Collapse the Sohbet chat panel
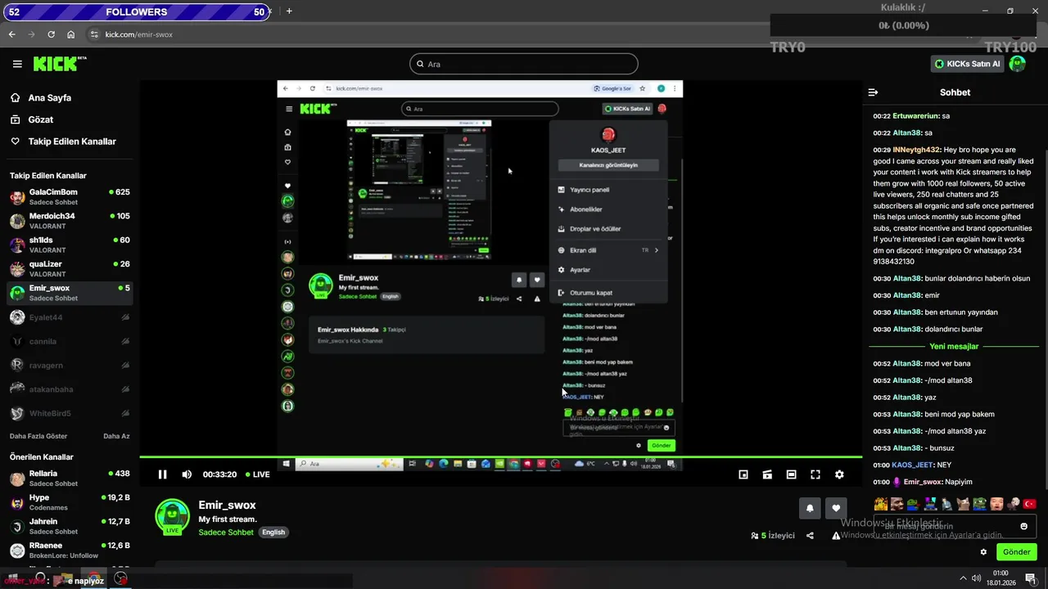1048x589 pixels. (873, 92)
